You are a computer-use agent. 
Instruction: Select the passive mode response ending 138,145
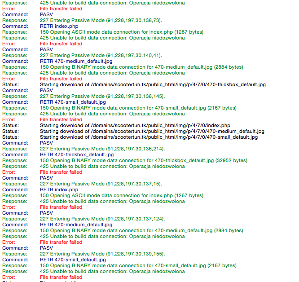pos(102,96)
